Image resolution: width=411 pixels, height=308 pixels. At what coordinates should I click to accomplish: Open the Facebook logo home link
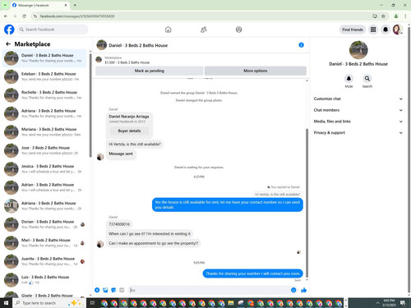(9, 30)
